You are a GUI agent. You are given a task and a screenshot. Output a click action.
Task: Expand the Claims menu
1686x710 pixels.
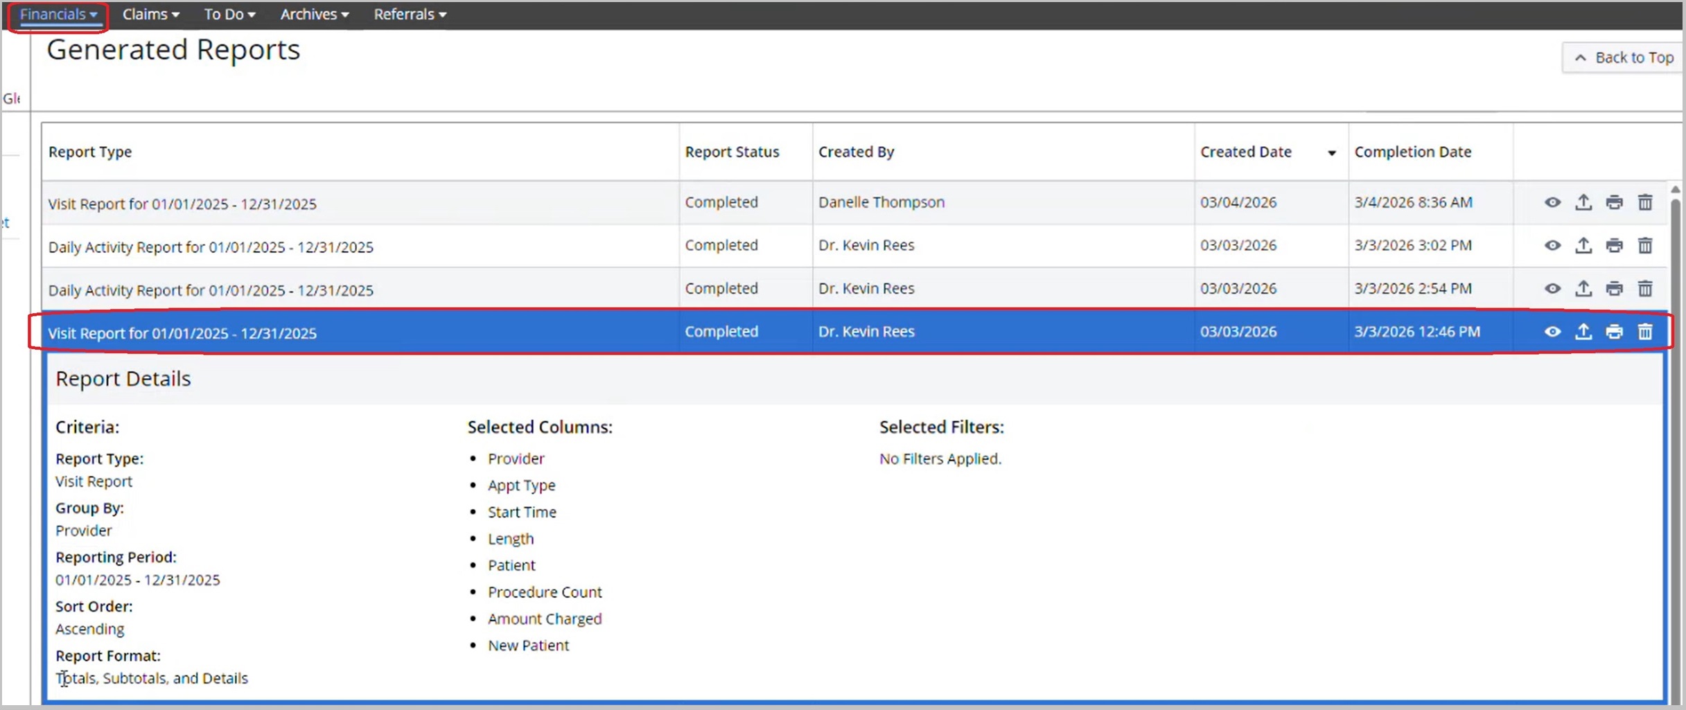coord(150,15)
